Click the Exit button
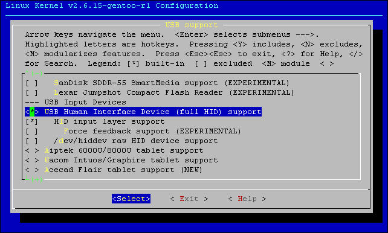This screenshot has height=233, width=388. pyautogui.click(x=189, y=199)
